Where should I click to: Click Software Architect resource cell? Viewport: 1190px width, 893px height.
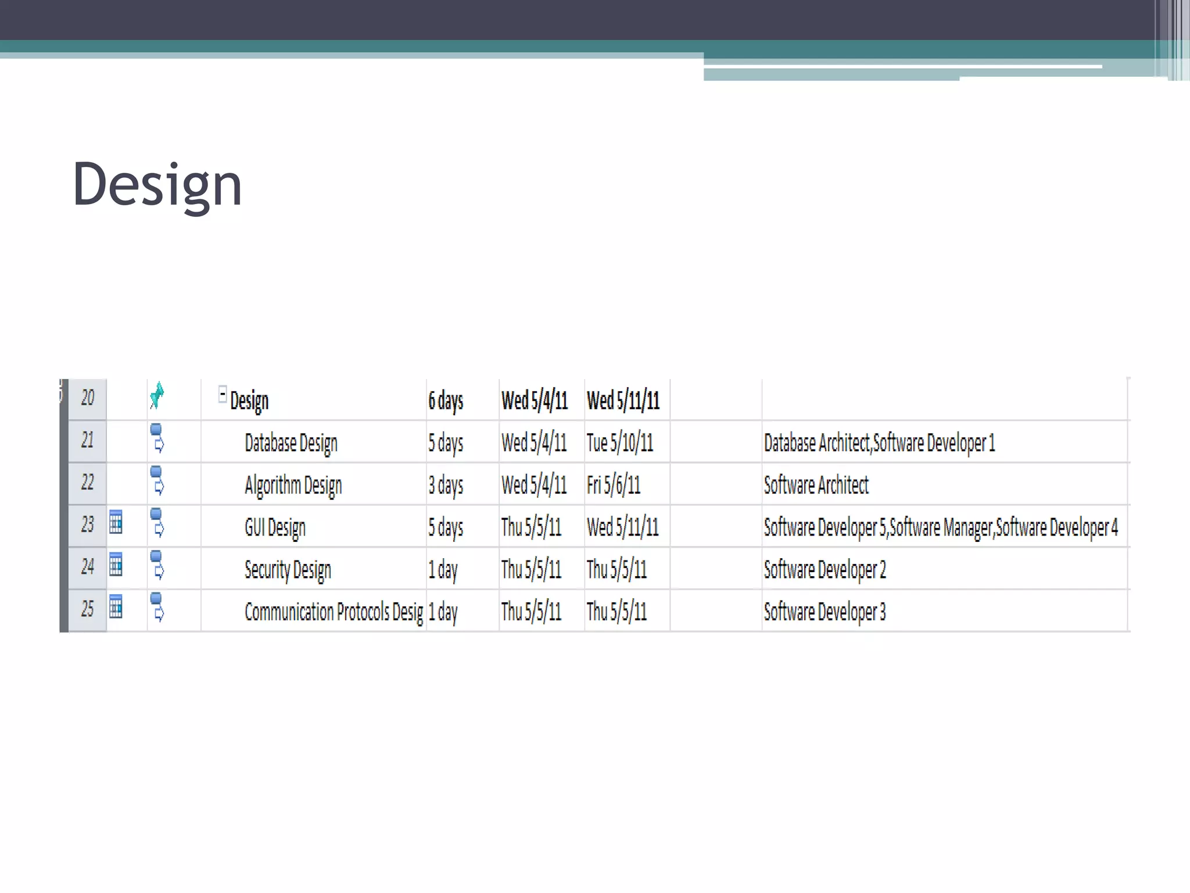click(816, 485)
